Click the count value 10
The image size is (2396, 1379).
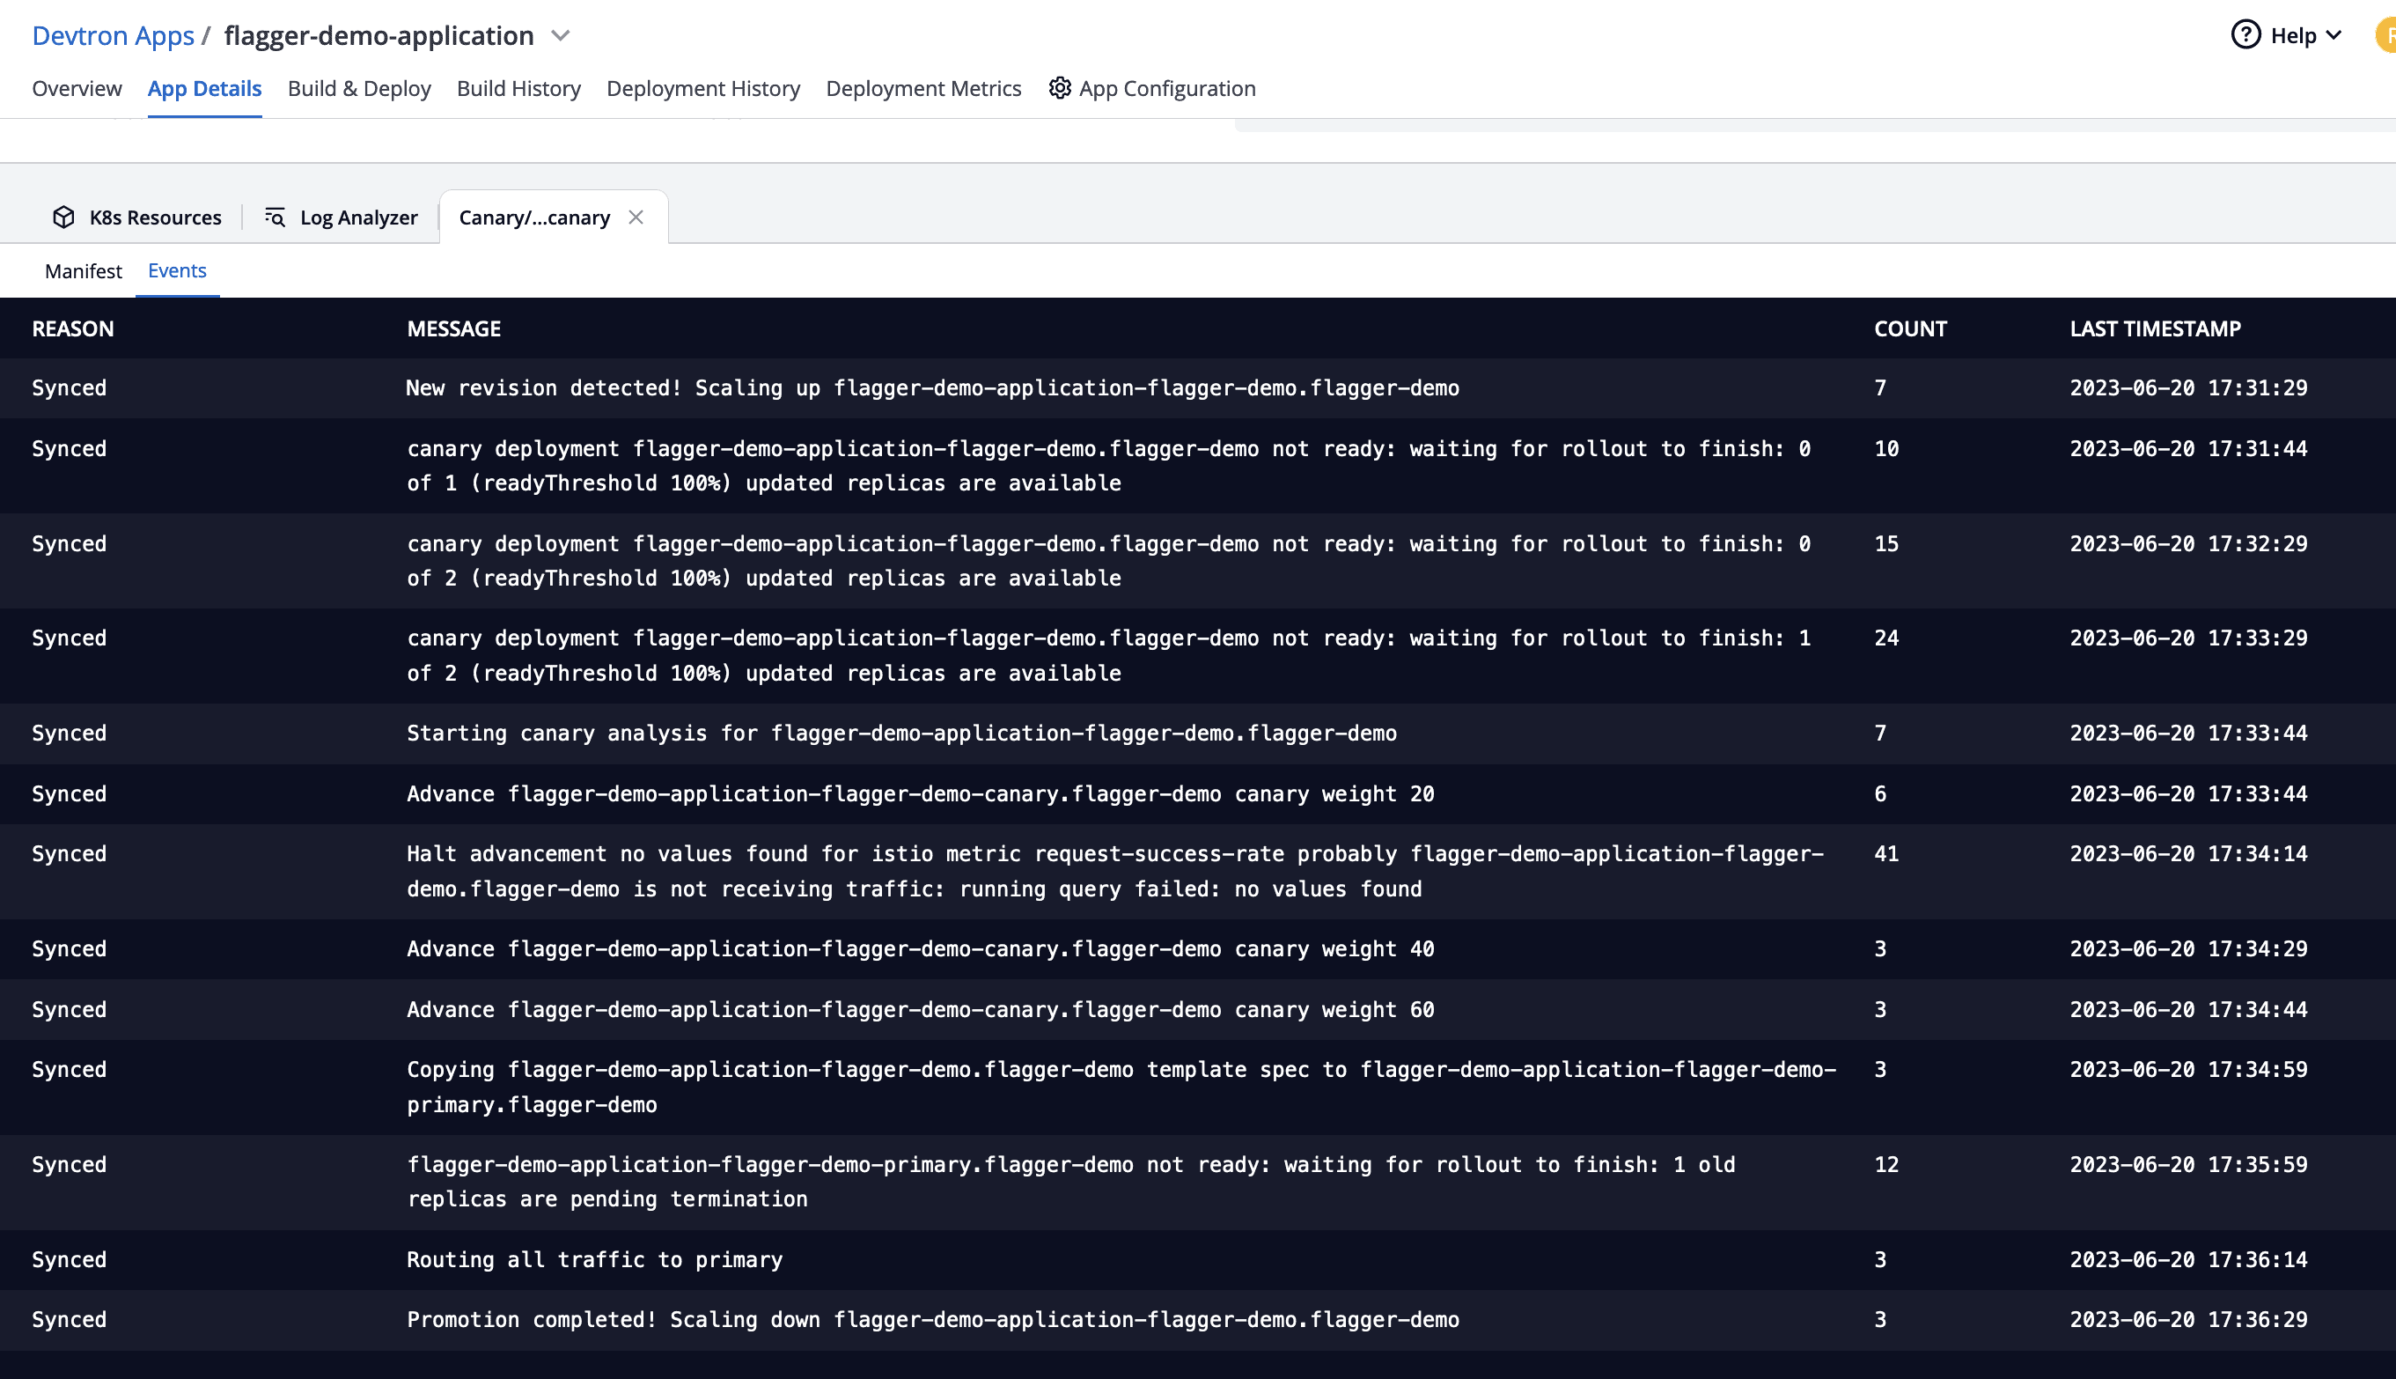coord(1886,448)
